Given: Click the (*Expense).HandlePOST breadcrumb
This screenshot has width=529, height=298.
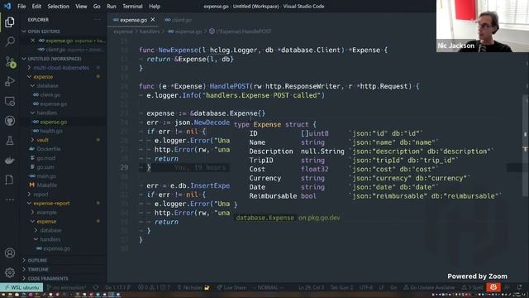Looking at the screenshot, I should pos(244,31).
